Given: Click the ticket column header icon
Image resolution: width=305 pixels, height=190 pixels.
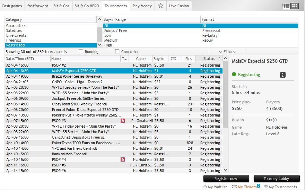Looking at the screenshot, I should (x=173, y=59).
